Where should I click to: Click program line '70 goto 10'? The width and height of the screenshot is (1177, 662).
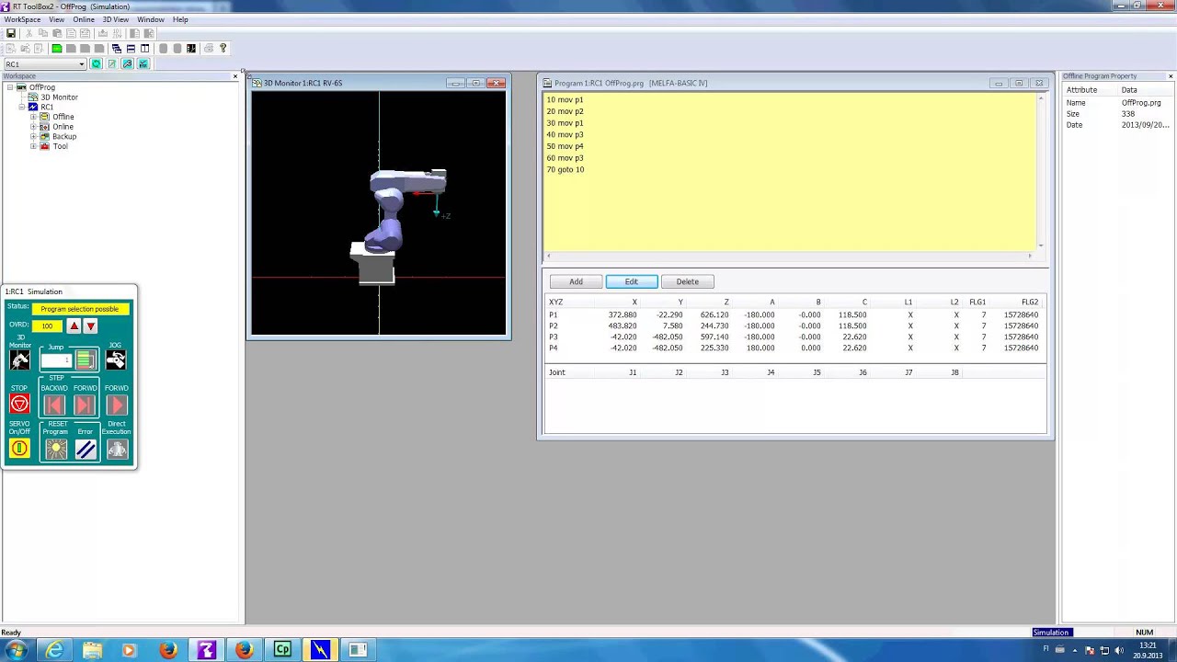click(x=566, y=169)
